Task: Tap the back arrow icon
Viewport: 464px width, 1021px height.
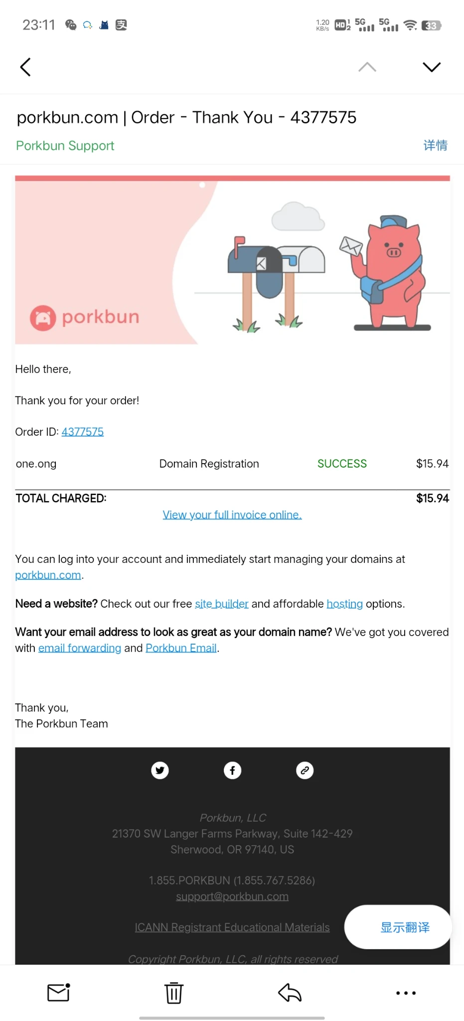Action: coord(25,67)
